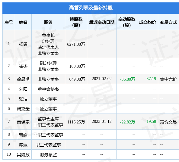Click executive name 崔岑
Screen dimensions: 179x162
click(23, 66)
